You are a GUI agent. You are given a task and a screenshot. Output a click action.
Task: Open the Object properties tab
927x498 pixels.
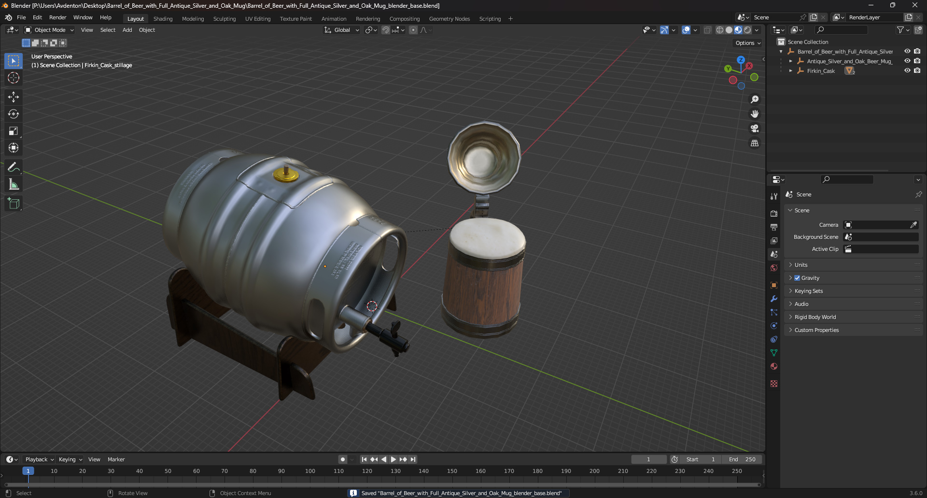click(x=774, y=285)
